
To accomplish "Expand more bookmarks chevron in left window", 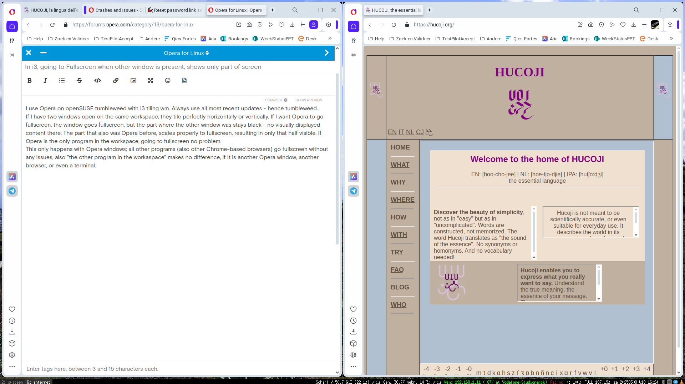I will point(330,39).
